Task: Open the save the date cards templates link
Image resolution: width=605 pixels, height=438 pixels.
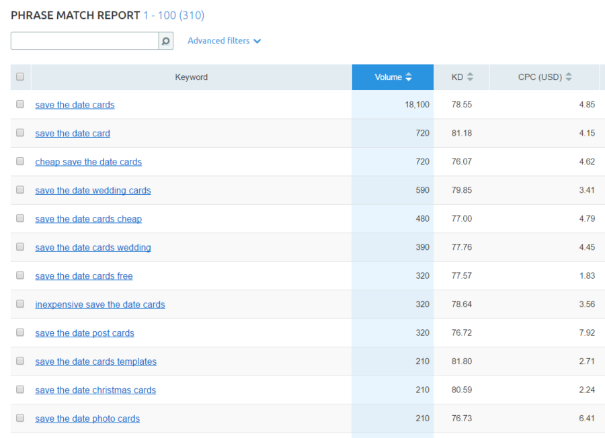Action: coord(95,361)
